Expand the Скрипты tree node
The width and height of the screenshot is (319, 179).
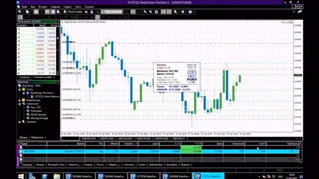20,122
